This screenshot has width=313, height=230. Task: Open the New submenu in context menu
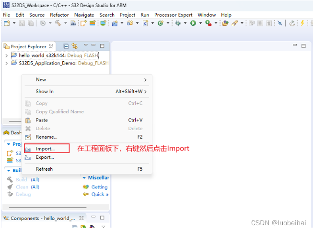(x=87, y=80)
